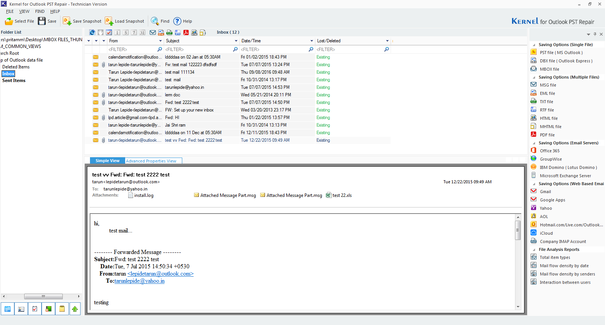605x325 pixels.
Task: Click the Calendar view icon at bottom left
Action: [x=8, y=309]
